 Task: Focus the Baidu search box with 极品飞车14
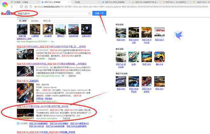click(53, 13)
